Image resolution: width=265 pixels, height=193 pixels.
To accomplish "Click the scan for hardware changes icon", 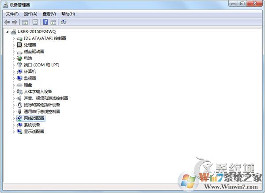I will pyautogui.click(x=64, y=22).
